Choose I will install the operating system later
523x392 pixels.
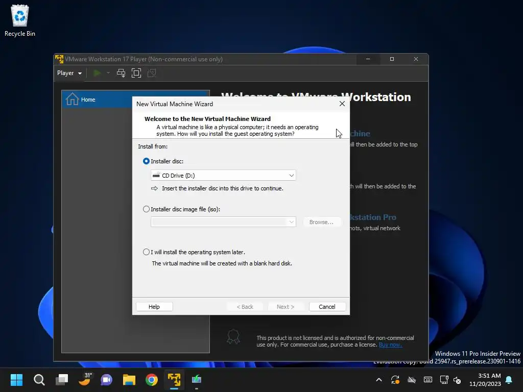(x=146, y=252)
